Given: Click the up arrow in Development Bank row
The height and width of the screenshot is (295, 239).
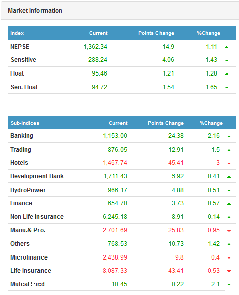Looking at the screenshot, I should coord(229,177).
